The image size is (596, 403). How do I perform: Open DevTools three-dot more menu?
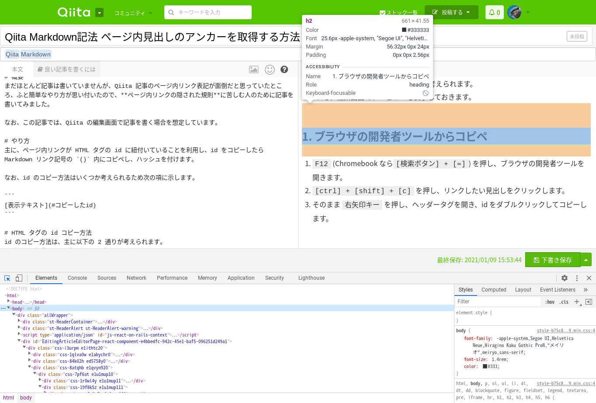click(577, 278)
